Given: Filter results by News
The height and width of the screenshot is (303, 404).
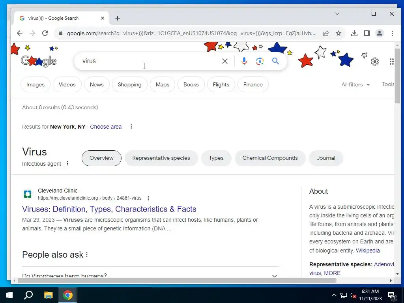Looking at the screenshot, I should (97, 84).
